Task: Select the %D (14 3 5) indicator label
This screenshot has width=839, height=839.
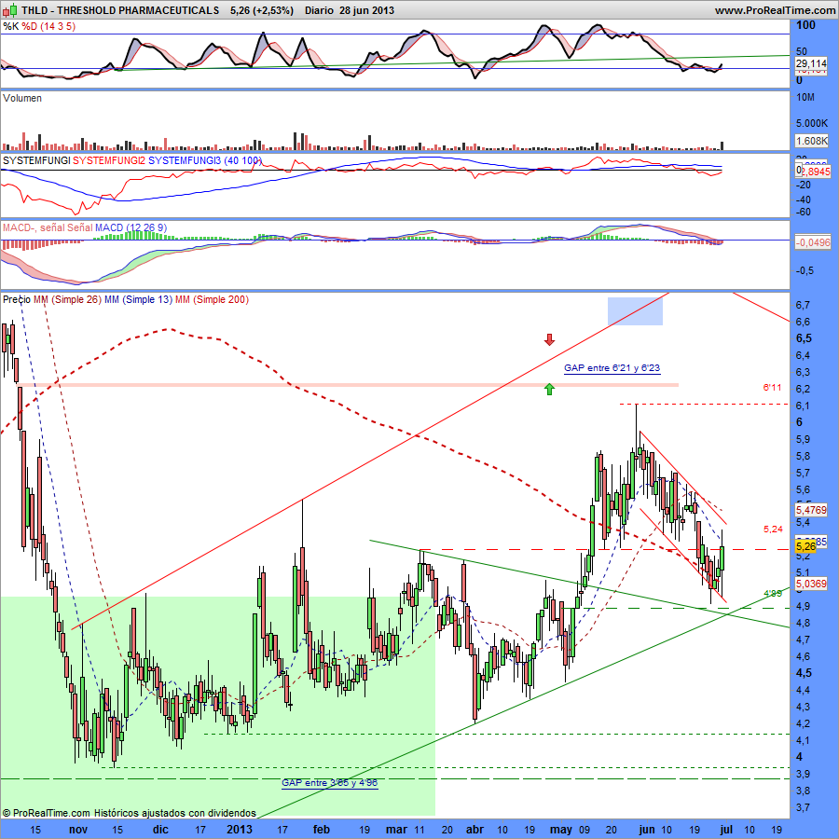Action: pos(48,26)
